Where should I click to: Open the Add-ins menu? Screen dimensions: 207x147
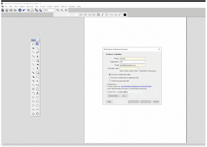[64, 6]
